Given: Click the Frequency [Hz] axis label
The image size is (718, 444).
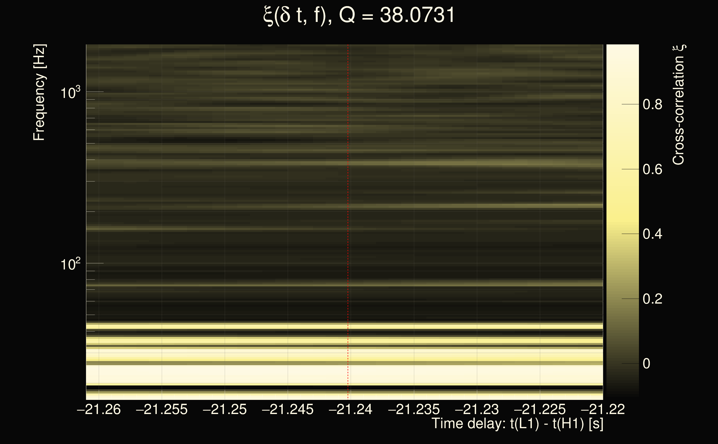Looking at the screenshot, I should pyautogui.click(x=39, y=92).
